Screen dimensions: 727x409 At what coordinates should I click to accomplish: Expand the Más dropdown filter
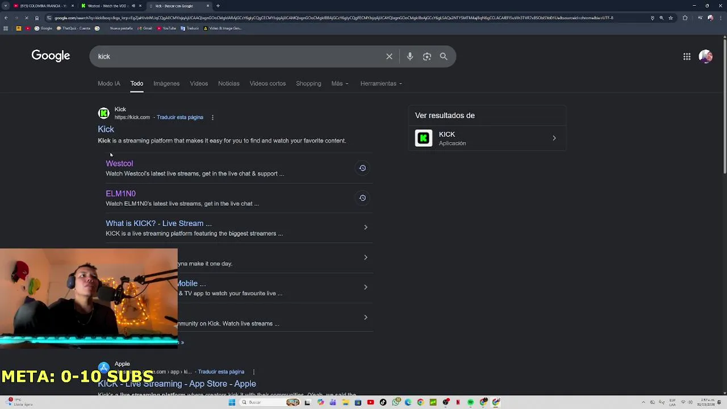click(340, 84)
